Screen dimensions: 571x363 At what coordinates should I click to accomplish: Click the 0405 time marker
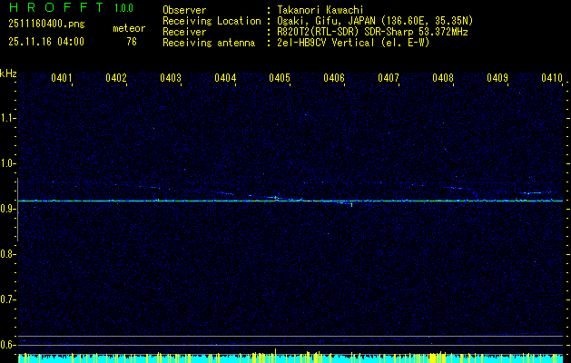coord(280,78)
